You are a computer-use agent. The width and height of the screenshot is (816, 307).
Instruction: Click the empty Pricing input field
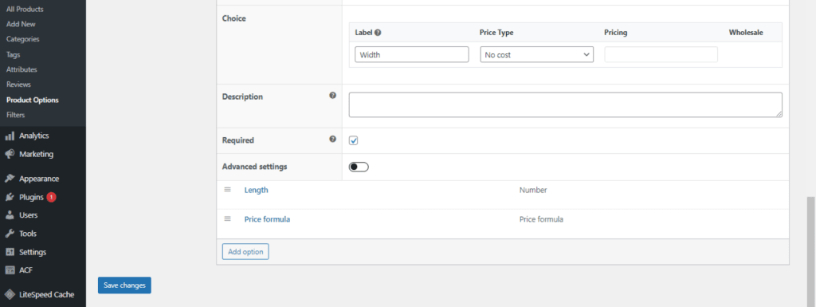click(x=661, y=54)
